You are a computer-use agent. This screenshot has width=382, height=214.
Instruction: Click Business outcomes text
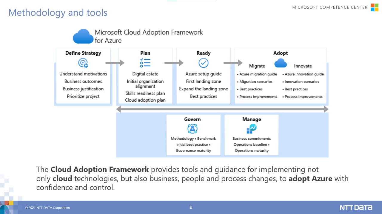point(83,81)
